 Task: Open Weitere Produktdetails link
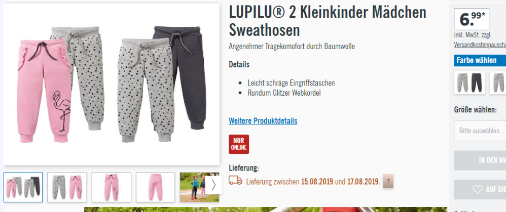263,121
